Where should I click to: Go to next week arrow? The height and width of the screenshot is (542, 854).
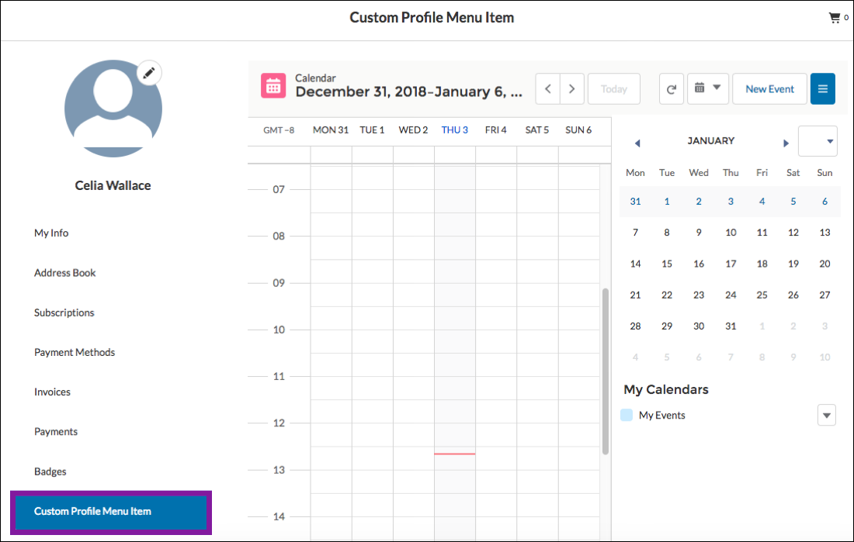572,89
